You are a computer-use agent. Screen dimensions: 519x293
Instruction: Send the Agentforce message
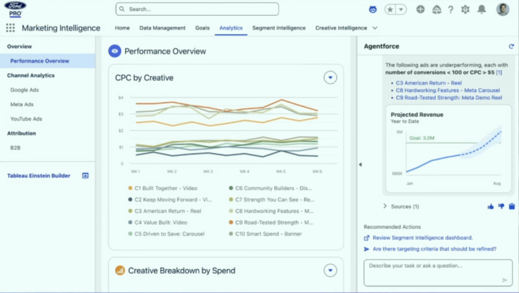[x=504, y=280]
